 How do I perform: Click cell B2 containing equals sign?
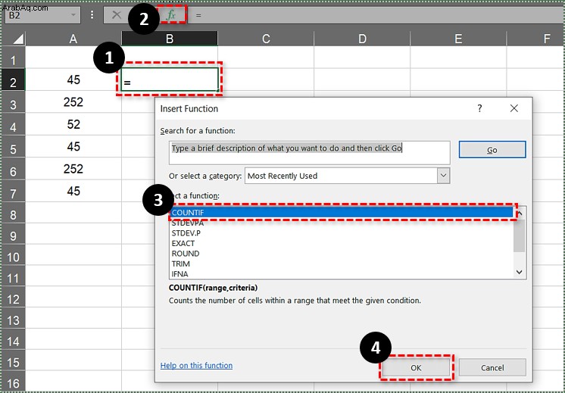(x=170, y=80)
